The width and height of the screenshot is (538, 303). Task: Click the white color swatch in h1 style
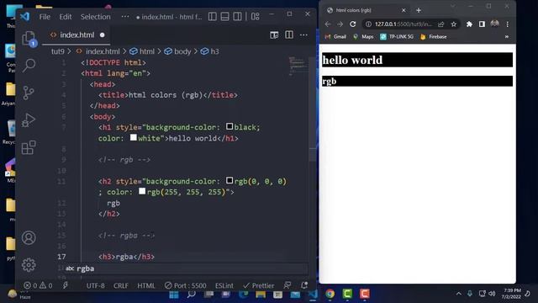tap(133, 138)
